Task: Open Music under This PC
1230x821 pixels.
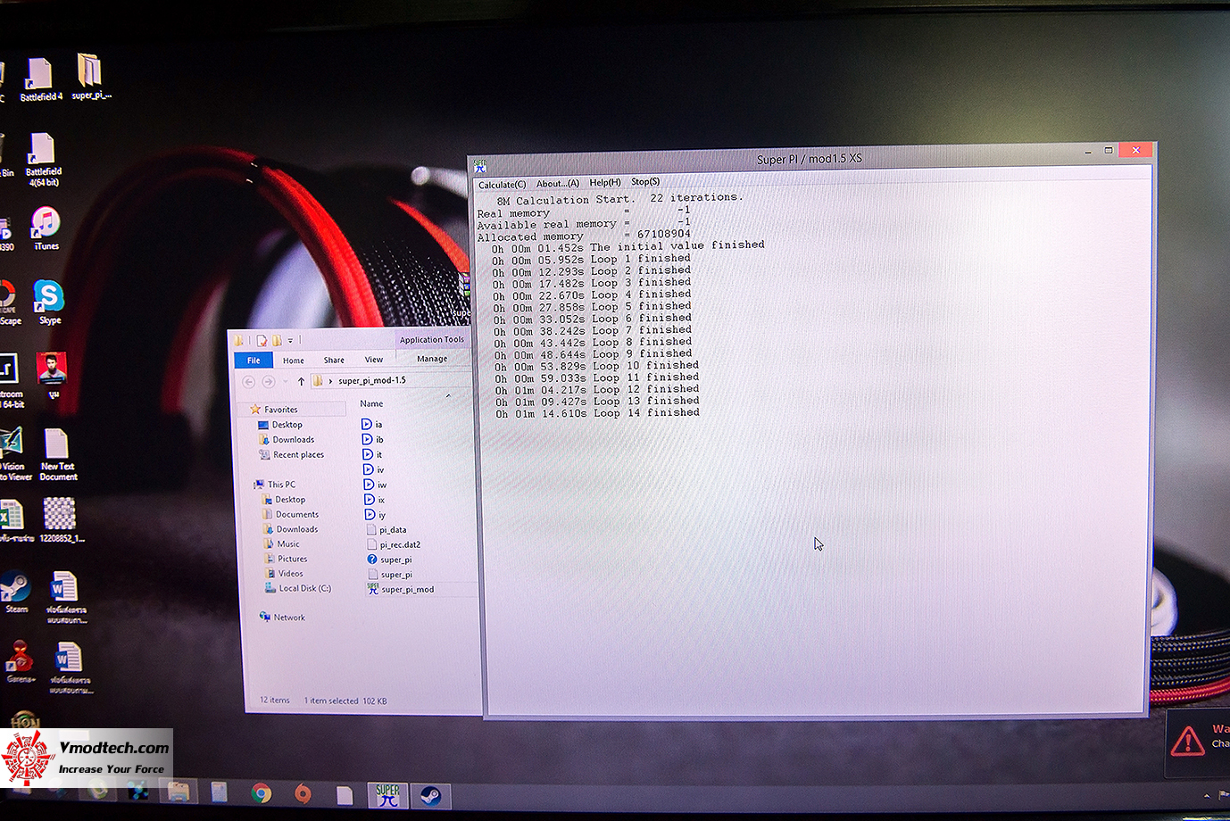Action: pos(281,544)
